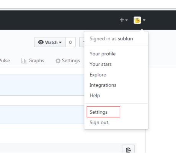Click the gear icon of repository Settings
The height and width of the screenshot is (153, 176).
[x=58, y=61]
